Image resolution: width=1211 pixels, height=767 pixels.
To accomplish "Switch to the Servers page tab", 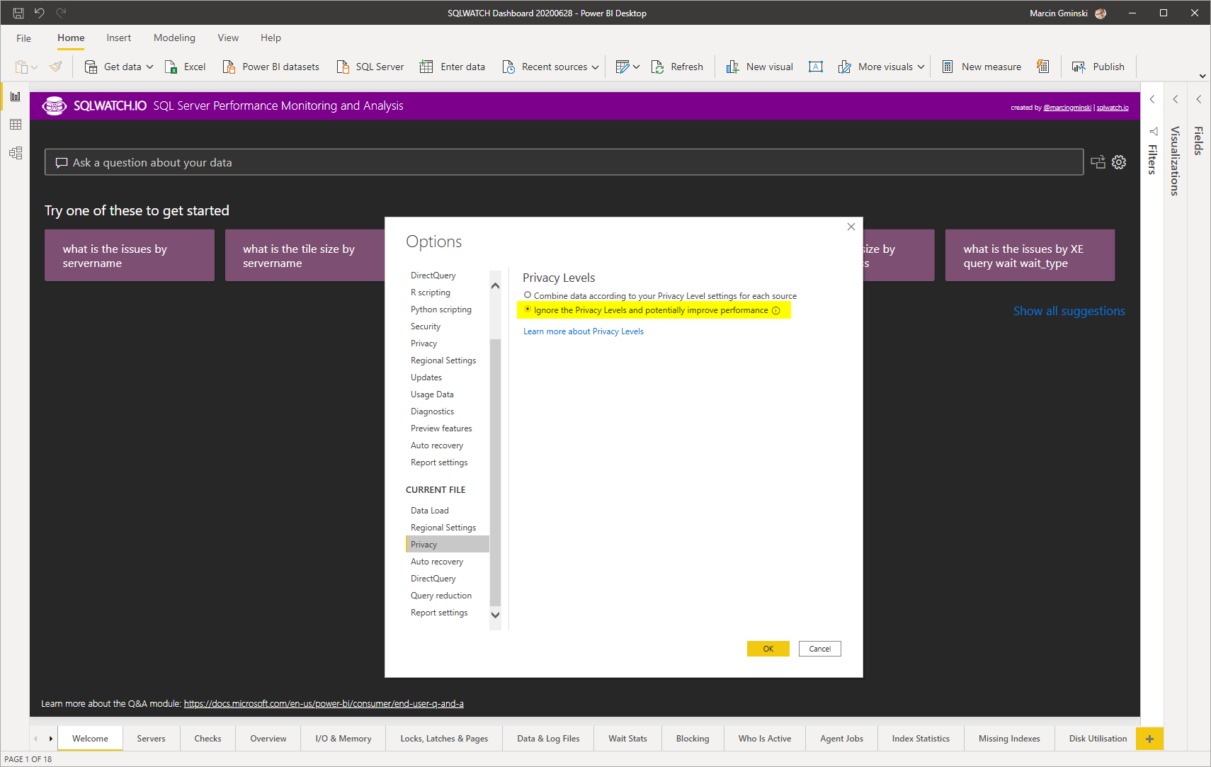I will (x=151, y=739).
